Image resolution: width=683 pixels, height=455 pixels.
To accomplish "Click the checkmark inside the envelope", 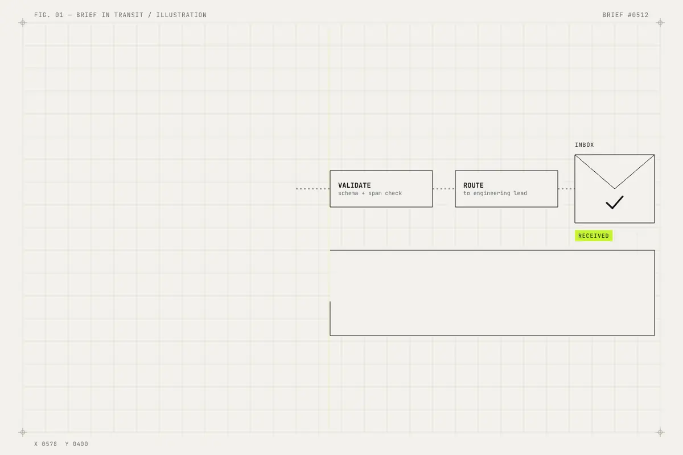I will point(615,202).
